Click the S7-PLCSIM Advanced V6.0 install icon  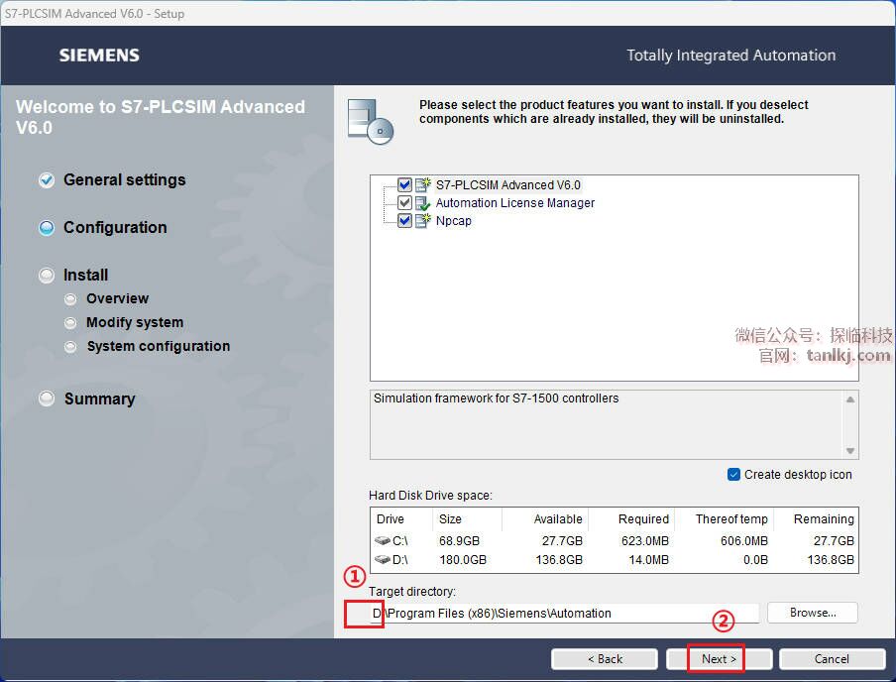tap(423, 184)
